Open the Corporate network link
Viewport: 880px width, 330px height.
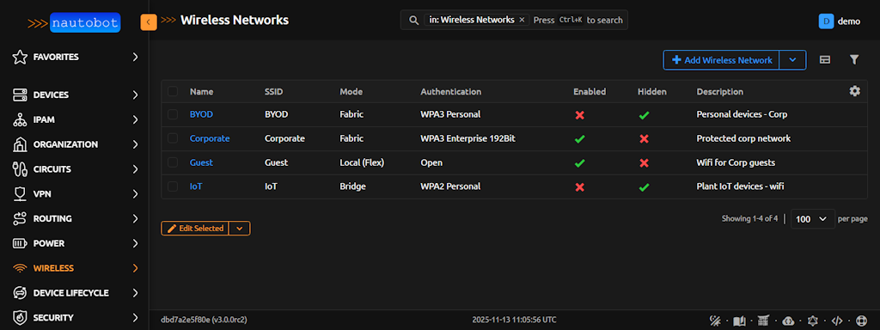point(210,138)
